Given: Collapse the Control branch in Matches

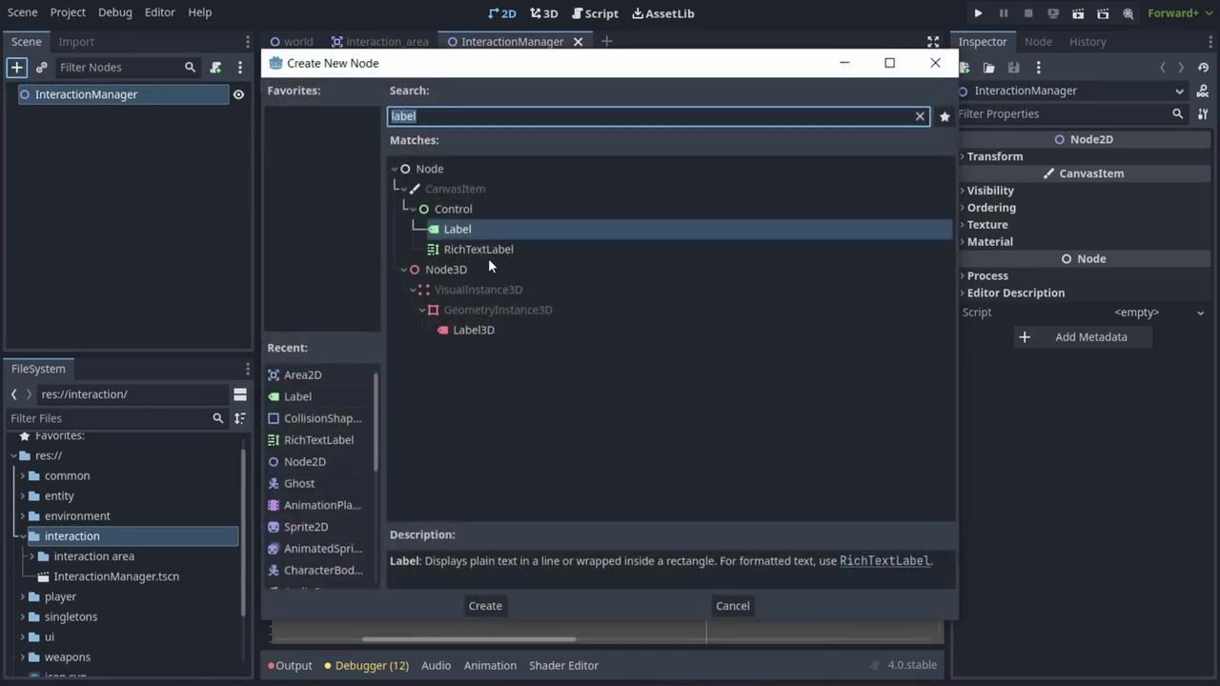Looking at the screenshot, I should (x=413, y=210).
